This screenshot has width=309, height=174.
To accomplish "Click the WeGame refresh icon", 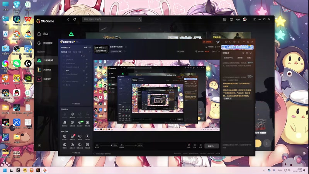I will pos(75,19).
